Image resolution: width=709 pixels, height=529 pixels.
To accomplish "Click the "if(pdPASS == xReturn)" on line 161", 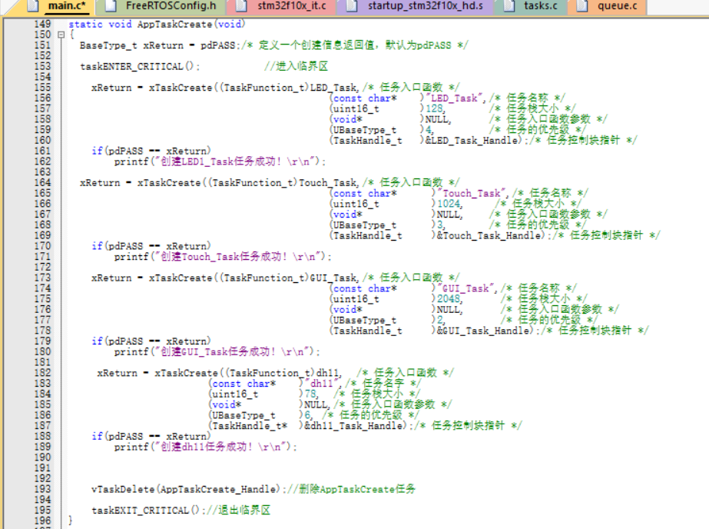I will (x=151, y=151).
